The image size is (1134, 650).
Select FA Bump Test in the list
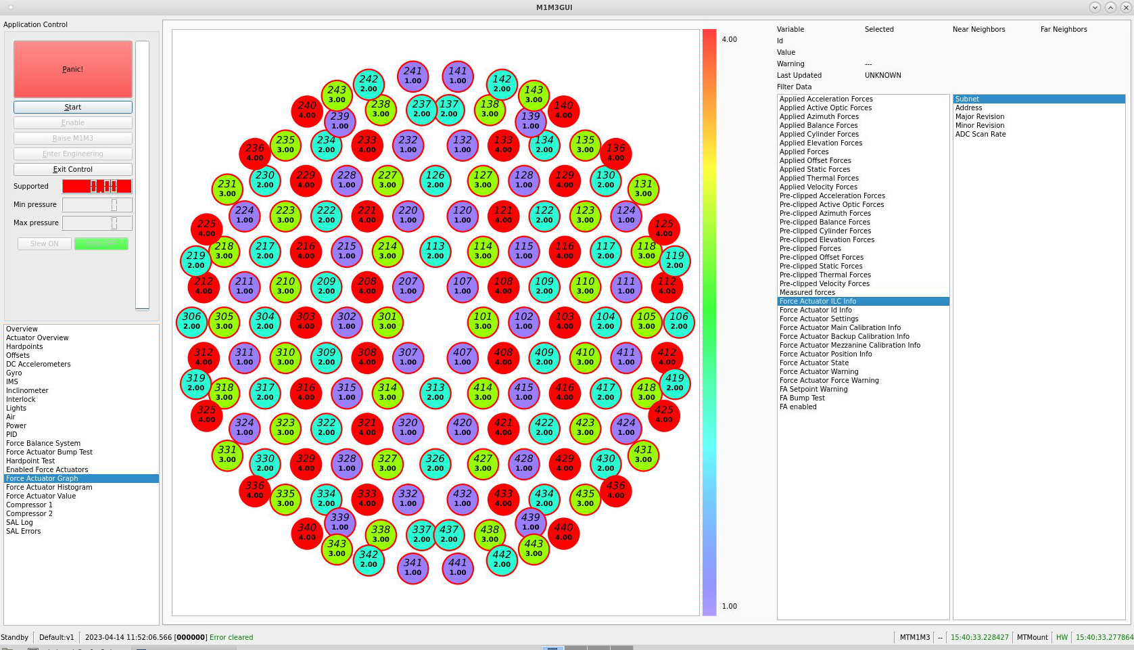point(864,398)
